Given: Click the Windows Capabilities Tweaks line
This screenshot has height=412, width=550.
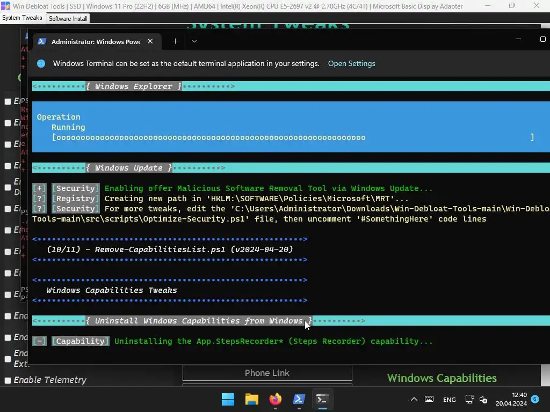Looking at the screenshot, I should coord(112,290).
